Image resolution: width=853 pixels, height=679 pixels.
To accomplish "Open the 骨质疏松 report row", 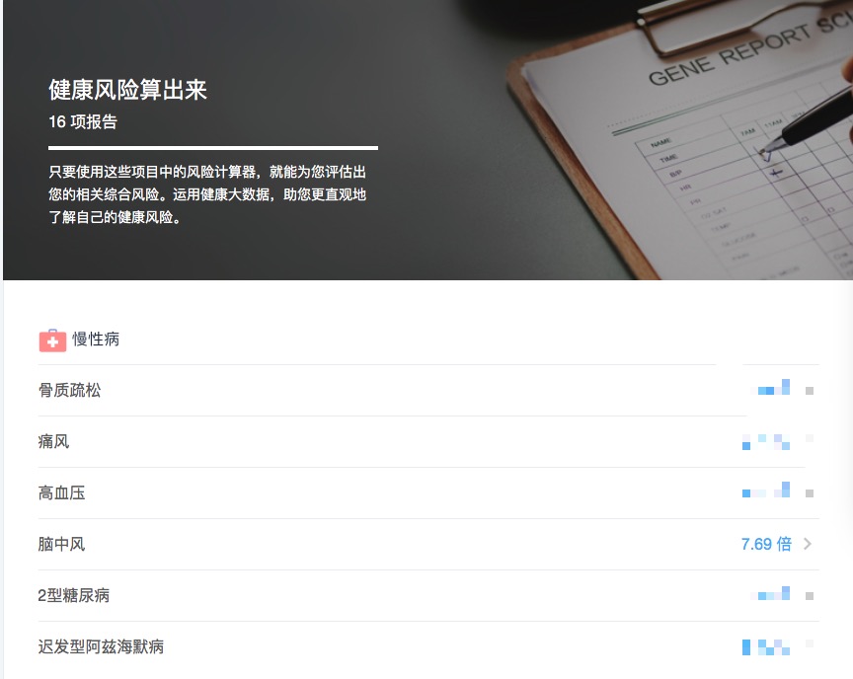I will (x=428, y=391).
